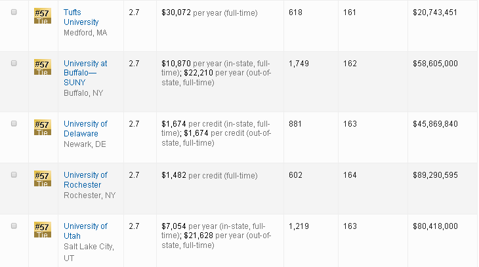Click the #57 Tie badge for Utah
479x267 pixels.
coord(42,230)
